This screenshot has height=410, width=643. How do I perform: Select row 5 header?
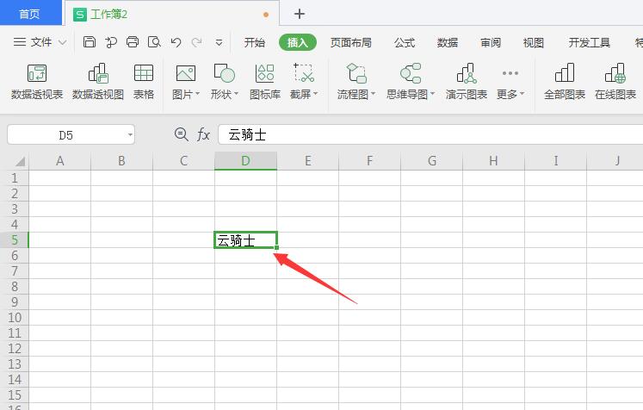[x=15, y=239]
